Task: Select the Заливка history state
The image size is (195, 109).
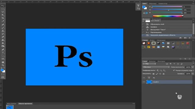Action: [x=167, y=27]
